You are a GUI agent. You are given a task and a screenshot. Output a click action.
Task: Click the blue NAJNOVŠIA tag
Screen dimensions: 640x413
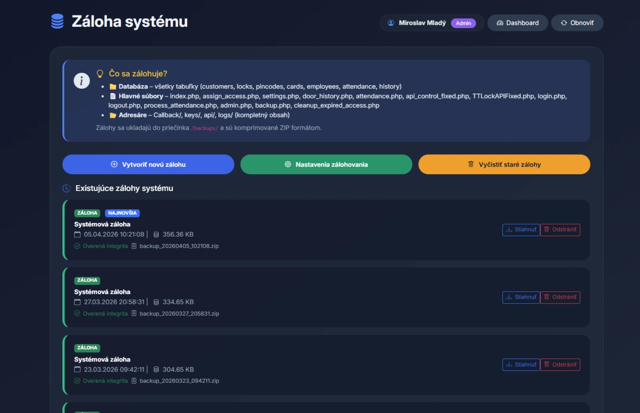[122, 213]
